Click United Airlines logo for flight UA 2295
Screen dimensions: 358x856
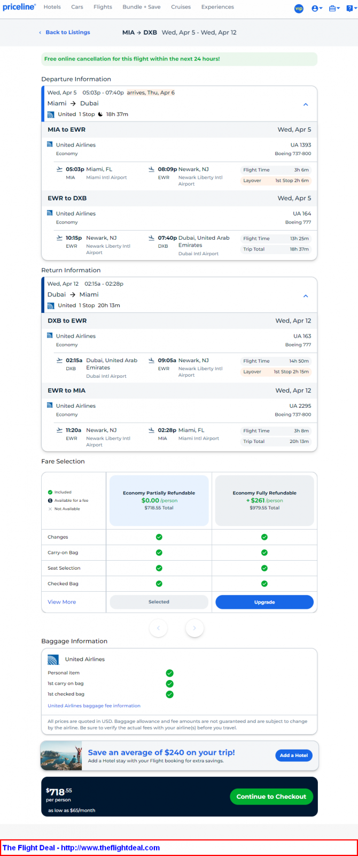[50, 406]
